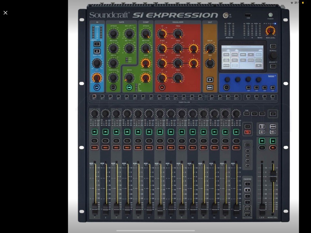Toggle SOLO on channel 7

[160, 148]
